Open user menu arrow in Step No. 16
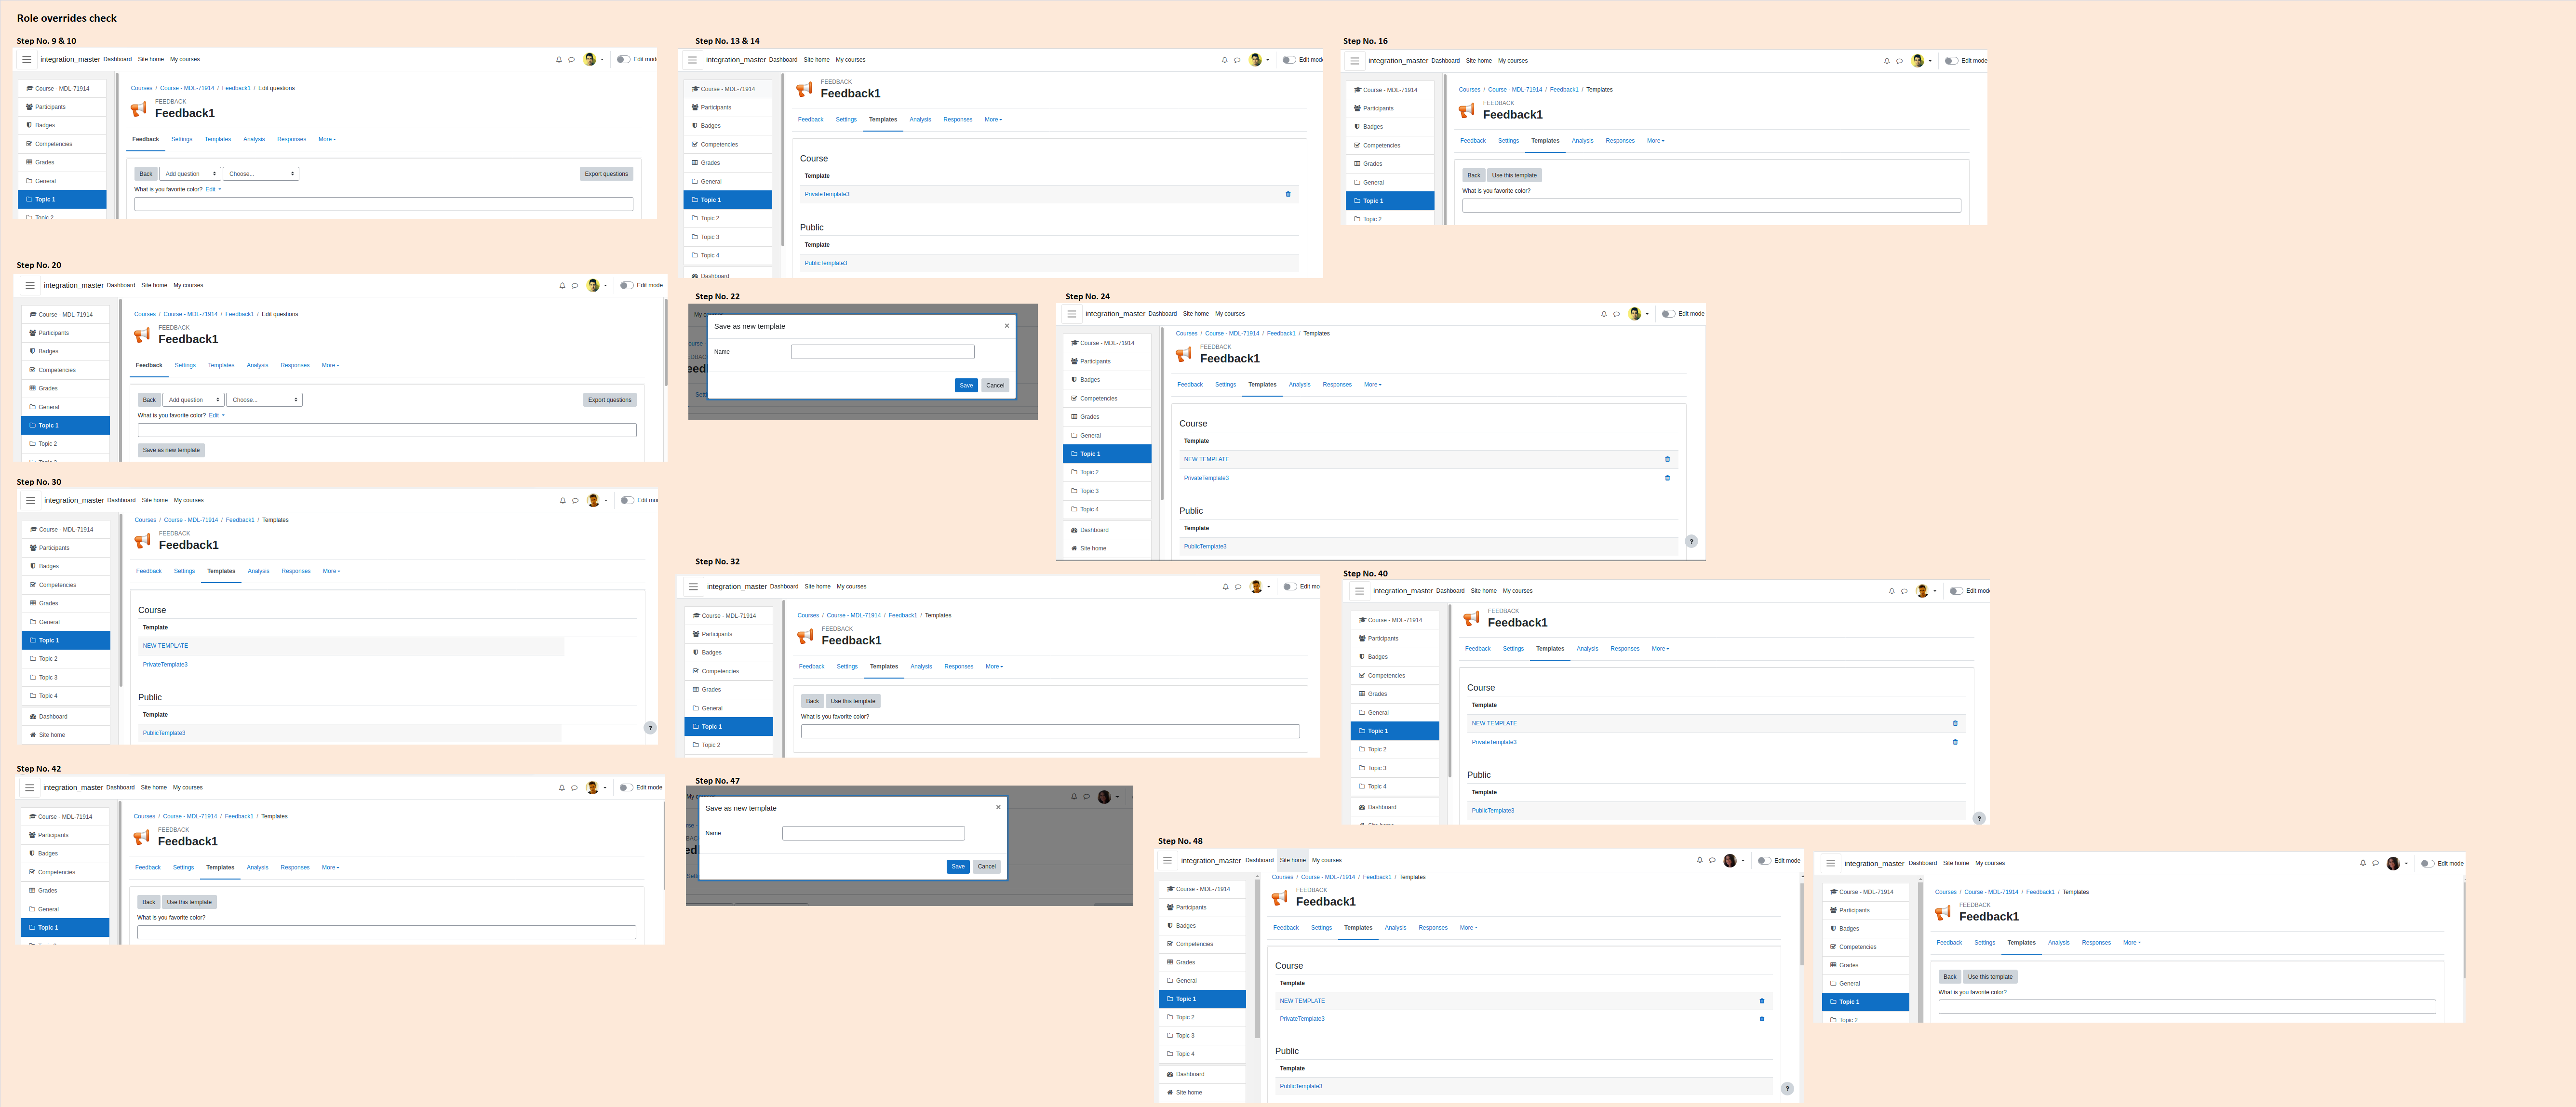This screenshot has height=1107, width=2576. point(1930,61)
